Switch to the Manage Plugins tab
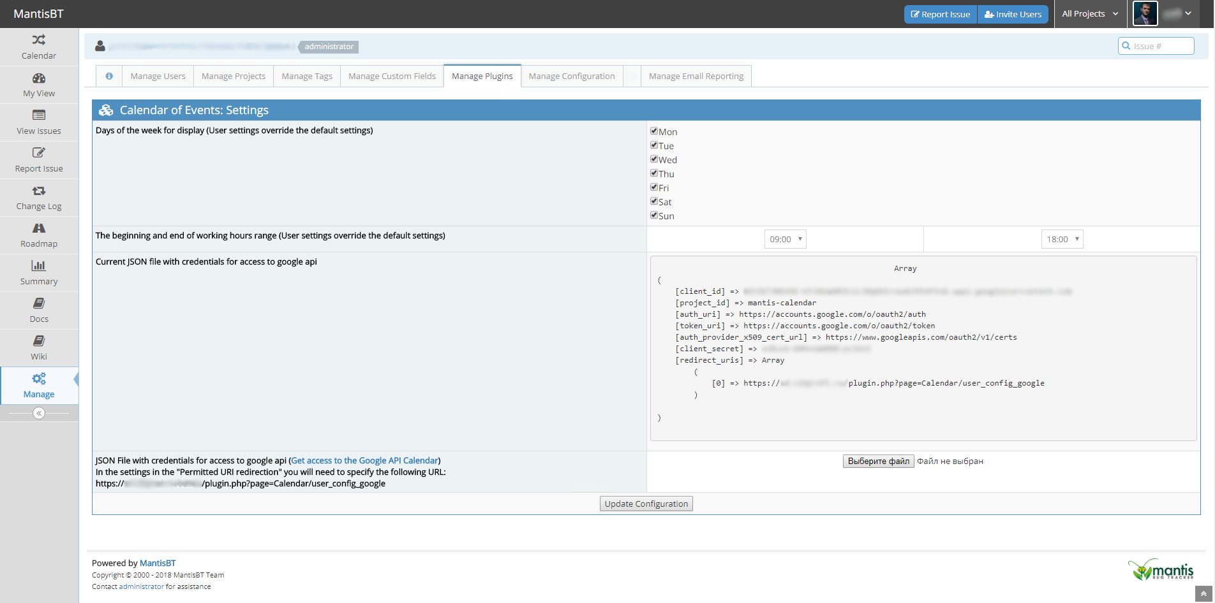1215x603 pixels. (x=482, y=76)
